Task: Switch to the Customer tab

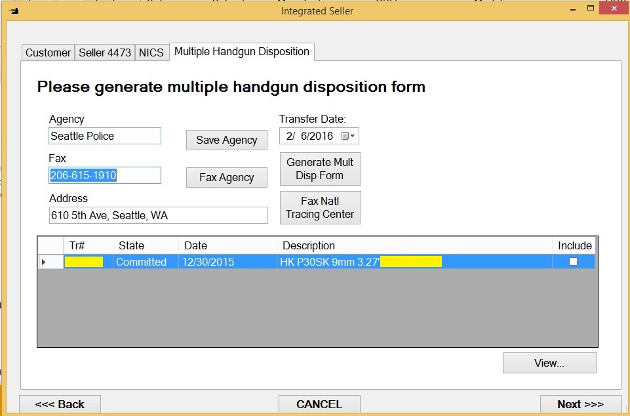Action: tap(48, 52)
